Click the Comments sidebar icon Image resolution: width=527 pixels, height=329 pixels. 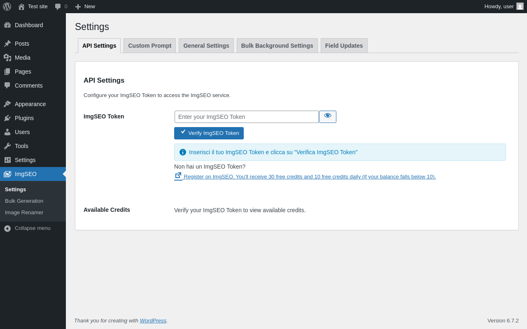pos(7,86)
